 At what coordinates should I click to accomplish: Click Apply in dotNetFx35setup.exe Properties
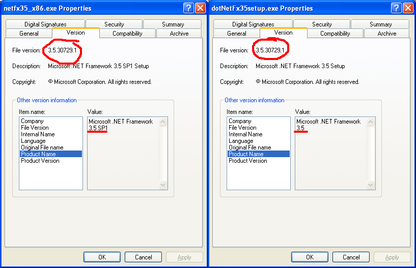pos(392,257)
